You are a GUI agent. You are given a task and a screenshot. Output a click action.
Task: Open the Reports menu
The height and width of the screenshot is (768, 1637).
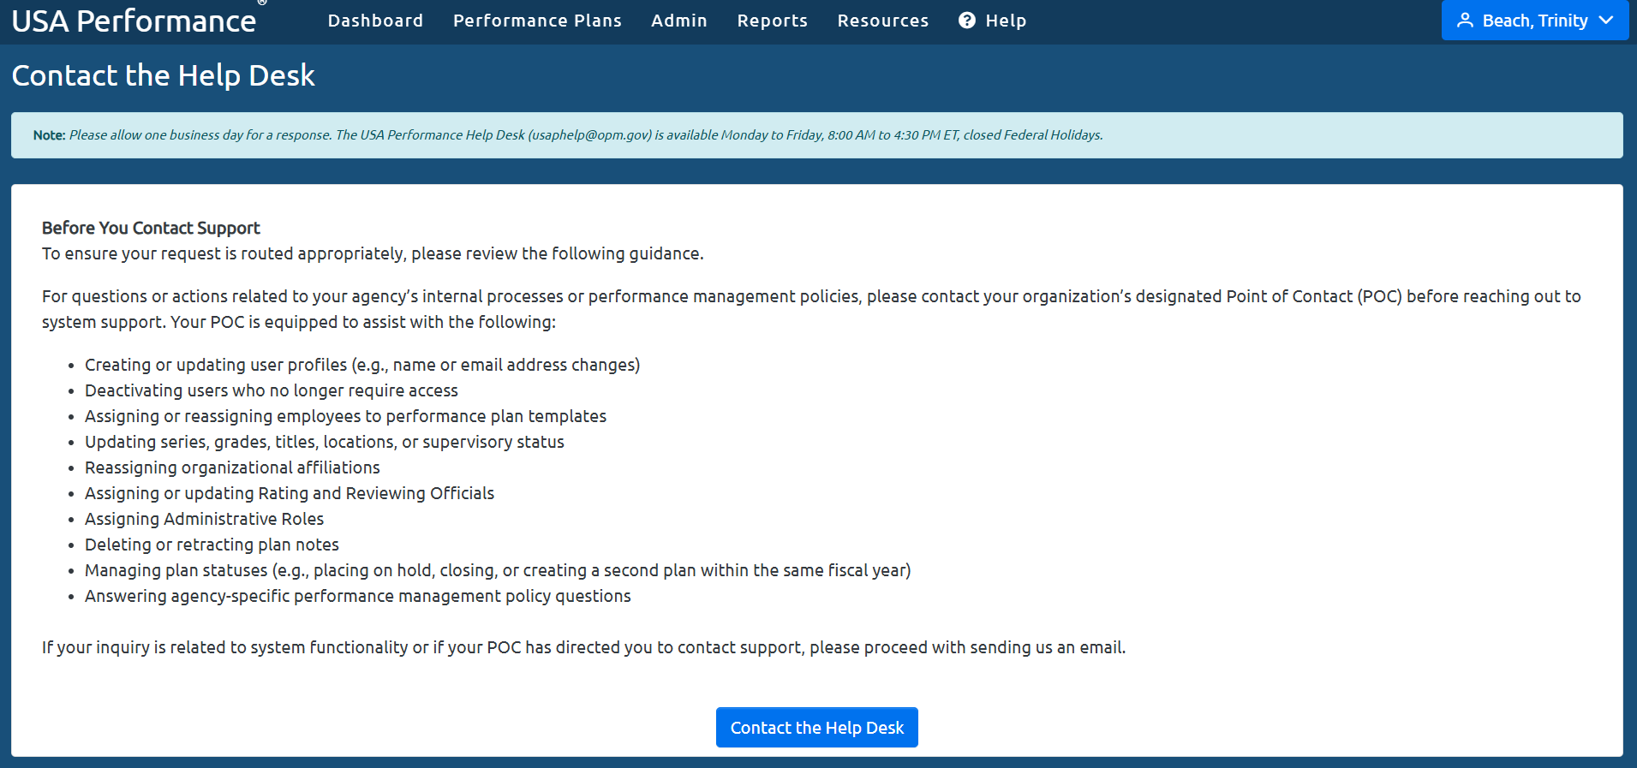pyautogui.click(x=773, y=21)
